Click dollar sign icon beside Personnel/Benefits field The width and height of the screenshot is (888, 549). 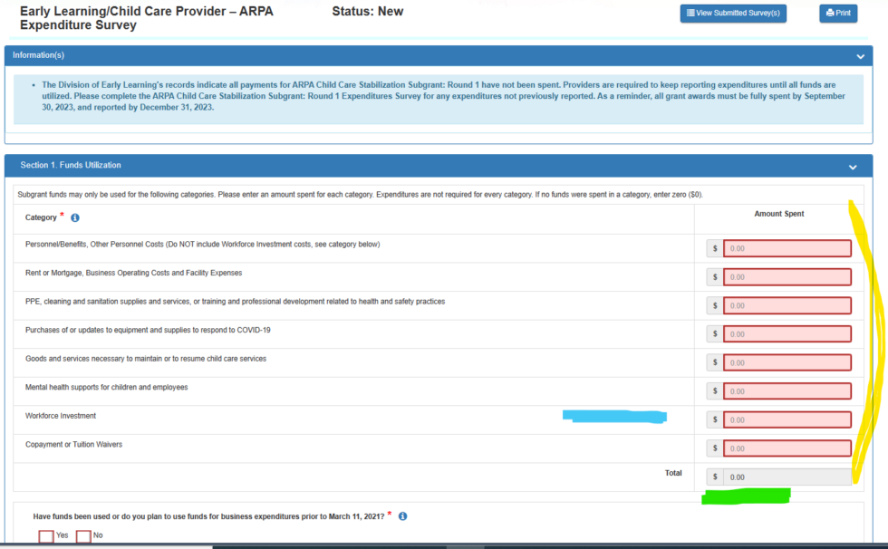[x=715, y=248]
